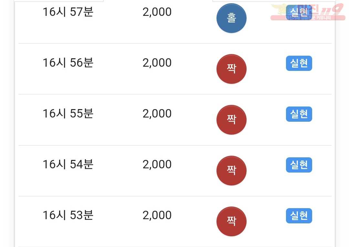Click the 2,000 amount in 16시 53분 row
349x247 pixels.
[x=157, y=215]
